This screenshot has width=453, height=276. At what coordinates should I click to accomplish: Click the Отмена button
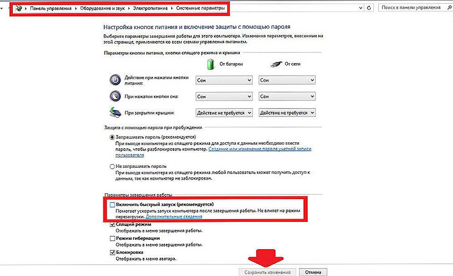coord(313,272)
